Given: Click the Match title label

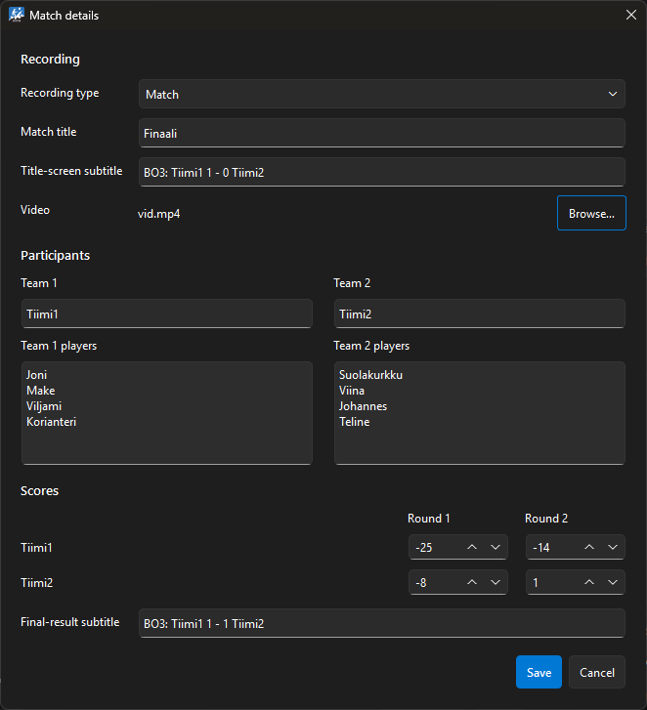Looking at the screenshot, I should pyautogui.click(x=49, y=132).
